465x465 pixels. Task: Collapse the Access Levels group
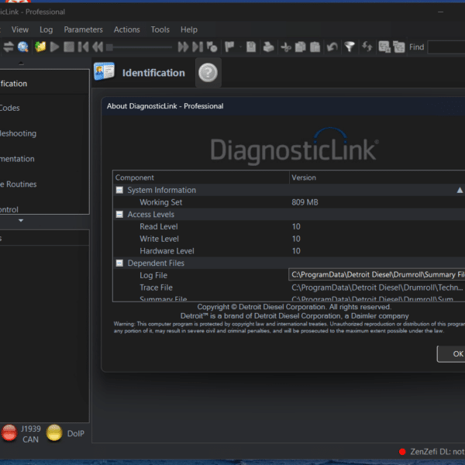tap(119, 215)
